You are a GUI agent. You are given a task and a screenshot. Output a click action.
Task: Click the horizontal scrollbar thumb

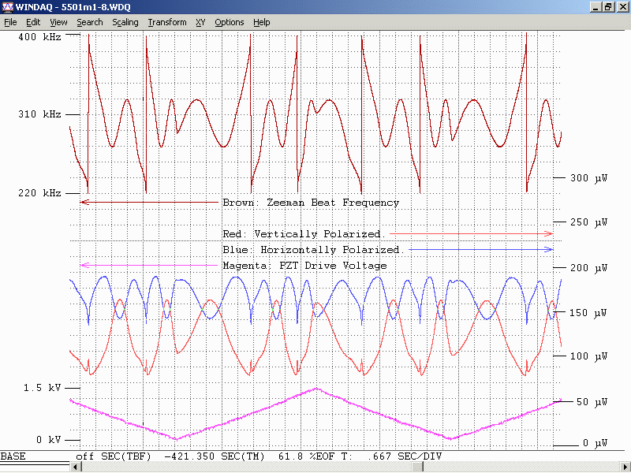416,467
